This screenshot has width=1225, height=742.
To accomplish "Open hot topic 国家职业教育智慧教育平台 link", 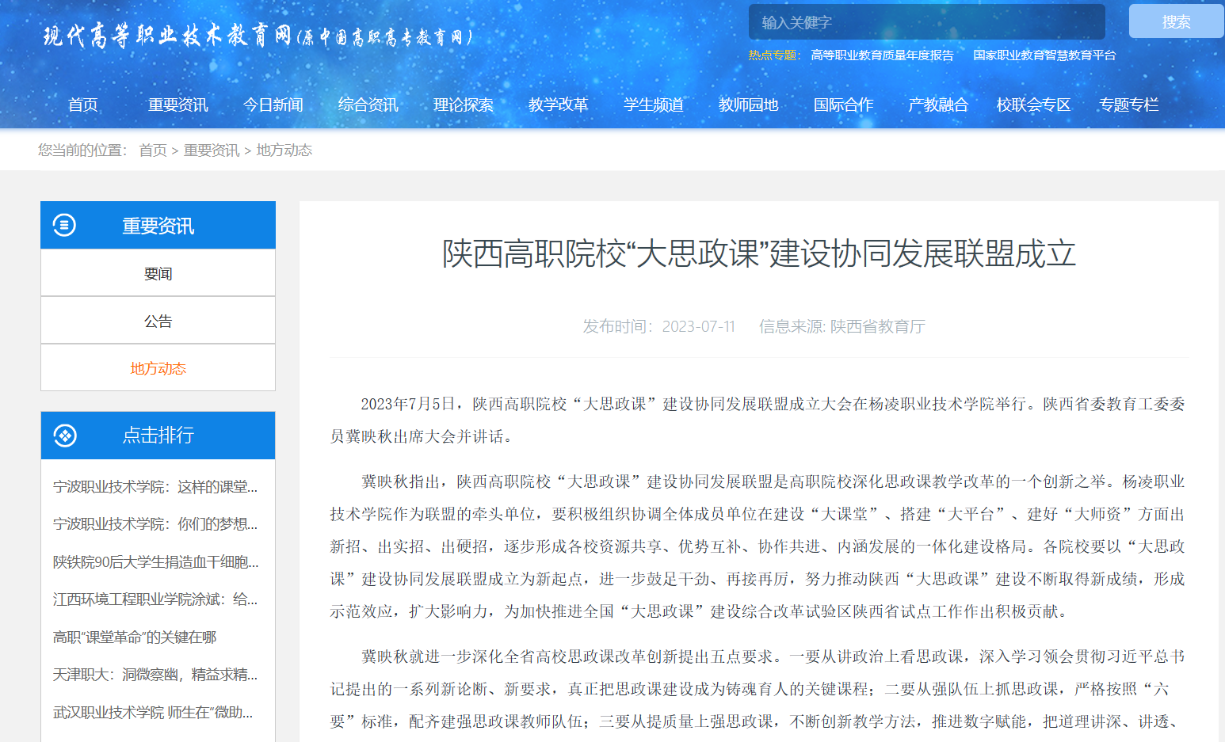I will click(1044, 55).
